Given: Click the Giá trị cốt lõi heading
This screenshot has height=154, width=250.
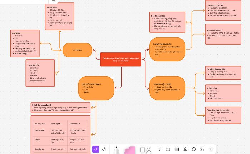Looking at the screenshot, I should pyautogui.click(x=212, y=88).
